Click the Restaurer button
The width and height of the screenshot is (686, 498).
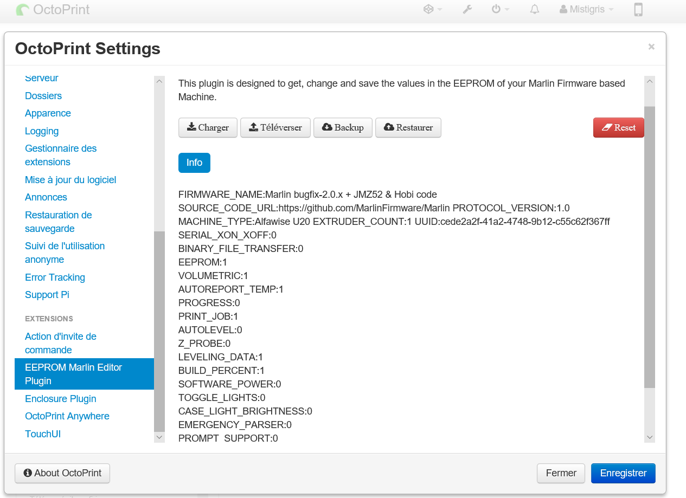click(x=408, y=127)
